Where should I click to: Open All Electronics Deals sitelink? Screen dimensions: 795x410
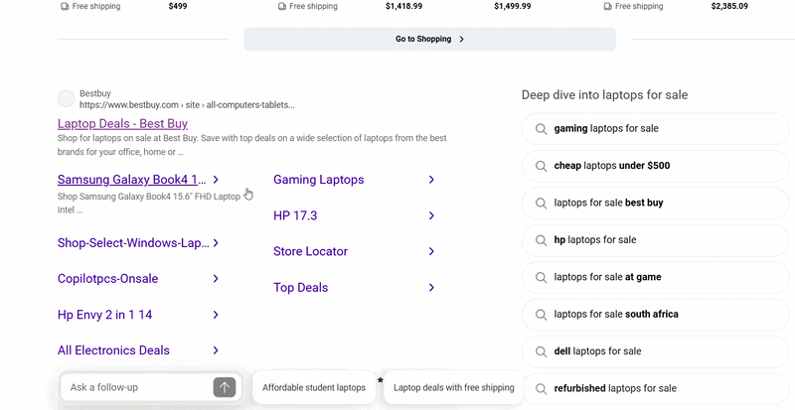click(113, 350)
